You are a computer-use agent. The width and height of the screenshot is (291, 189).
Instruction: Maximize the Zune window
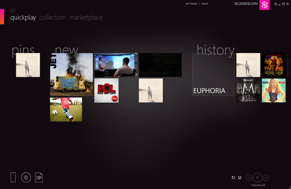click(x=284, y=4)
